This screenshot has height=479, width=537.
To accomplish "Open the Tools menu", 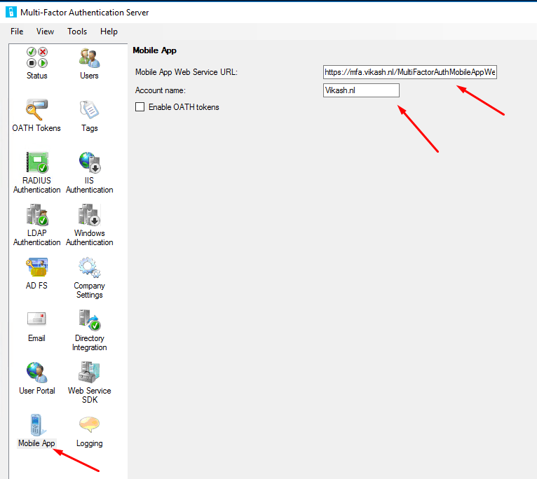I will click(77, 32).
